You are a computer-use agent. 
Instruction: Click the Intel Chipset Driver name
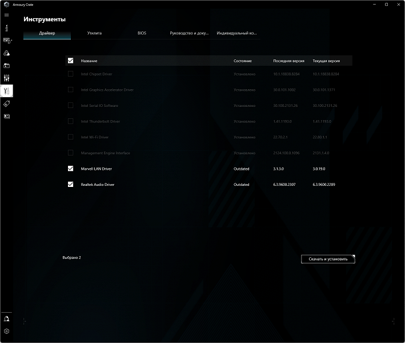click(x=97, y=74)
